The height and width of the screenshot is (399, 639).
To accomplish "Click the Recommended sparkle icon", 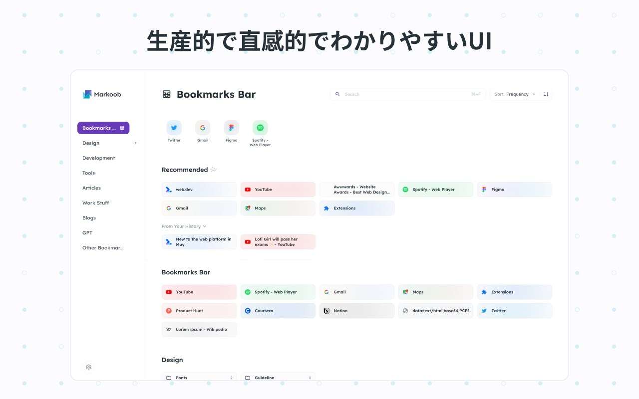I will click(x=214, y=170).
